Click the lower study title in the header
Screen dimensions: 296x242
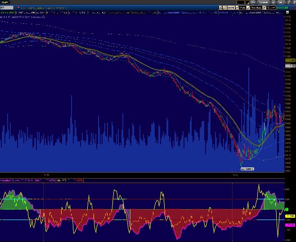pyautogui.click(x=27, y=180)
